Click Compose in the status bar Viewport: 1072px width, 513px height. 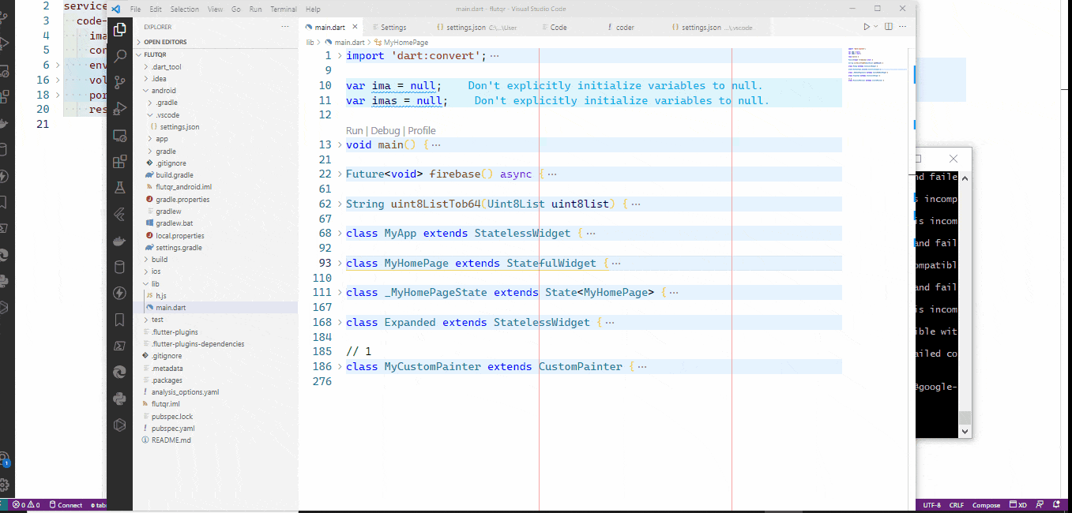pyautogui.click(x=986, y=505)
